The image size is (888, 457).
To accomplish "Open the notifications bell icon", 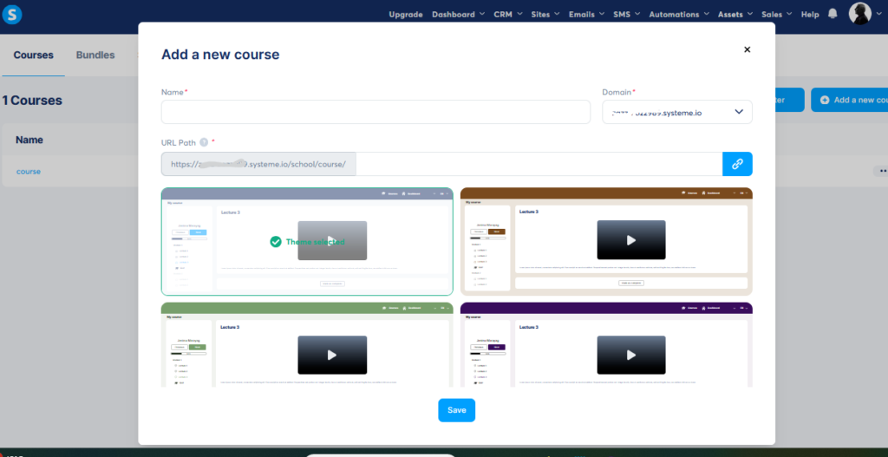I will pyautogui.click(x=832, y=14).
